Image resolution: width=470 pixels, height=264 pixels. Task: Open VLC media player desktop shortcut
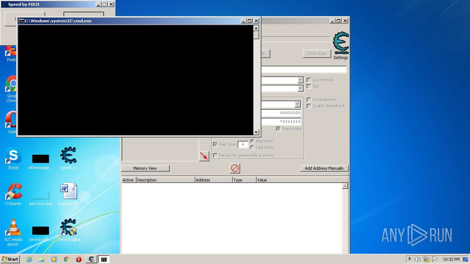13,232
